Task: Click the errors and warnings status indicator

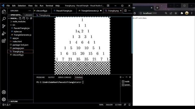Action: click(x=6, y=105)
